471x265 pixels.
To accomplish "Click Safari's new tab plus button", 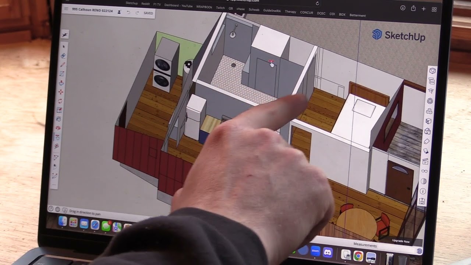I will (x=424, y=9).
